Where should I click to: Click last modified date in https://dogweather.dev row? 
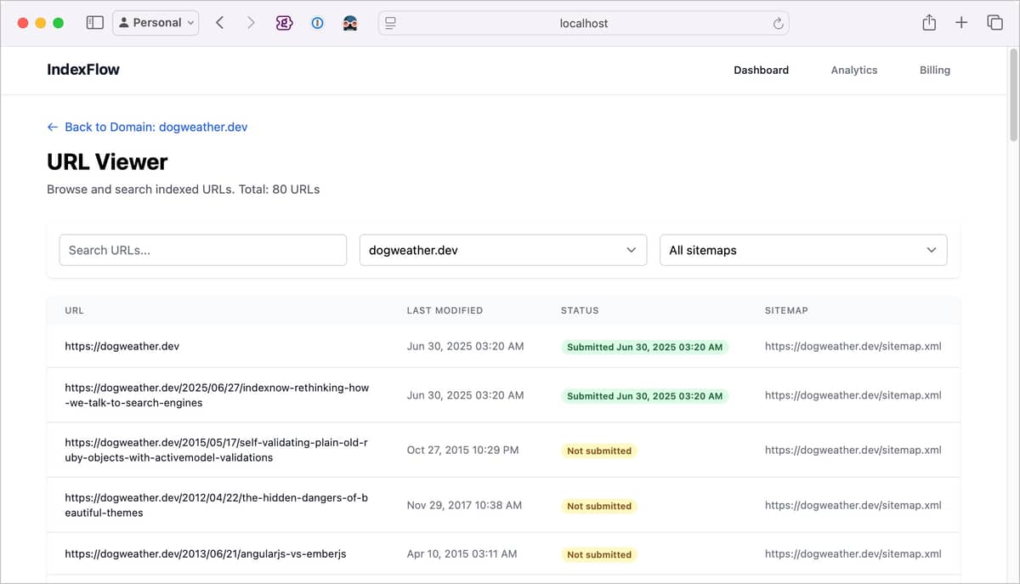(x=465, y=346)
